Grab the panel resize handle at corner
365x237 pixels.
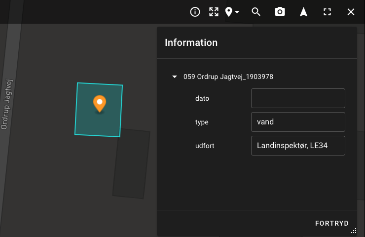click(x=354, y=231)
